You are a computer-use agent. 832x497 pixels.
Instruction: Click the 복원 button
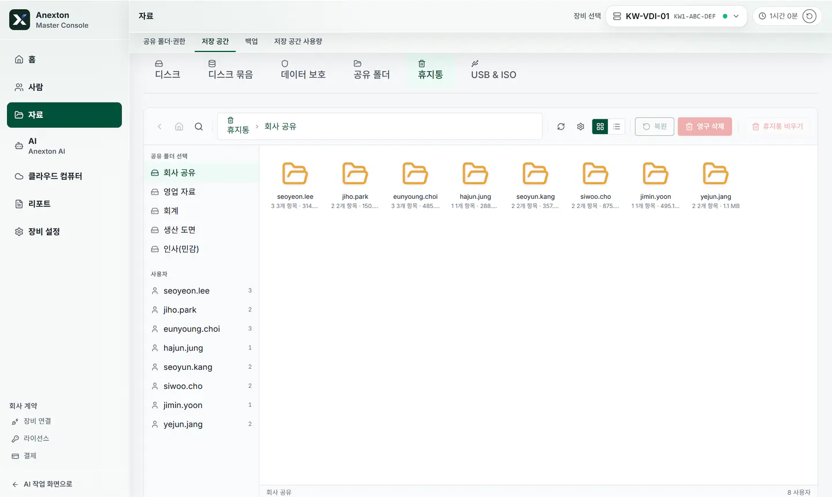tap(655, 127)
